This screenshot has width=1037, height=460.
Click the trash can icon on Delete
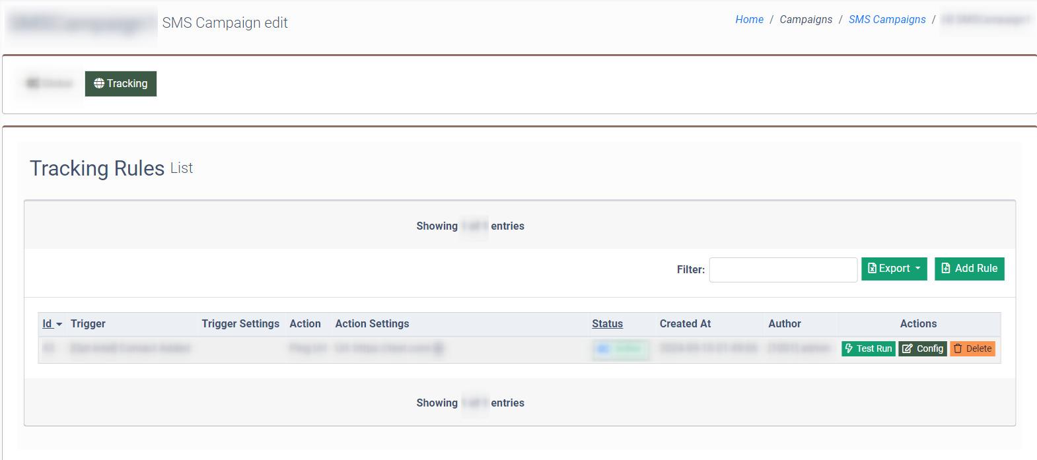click(x=958, y=348)
